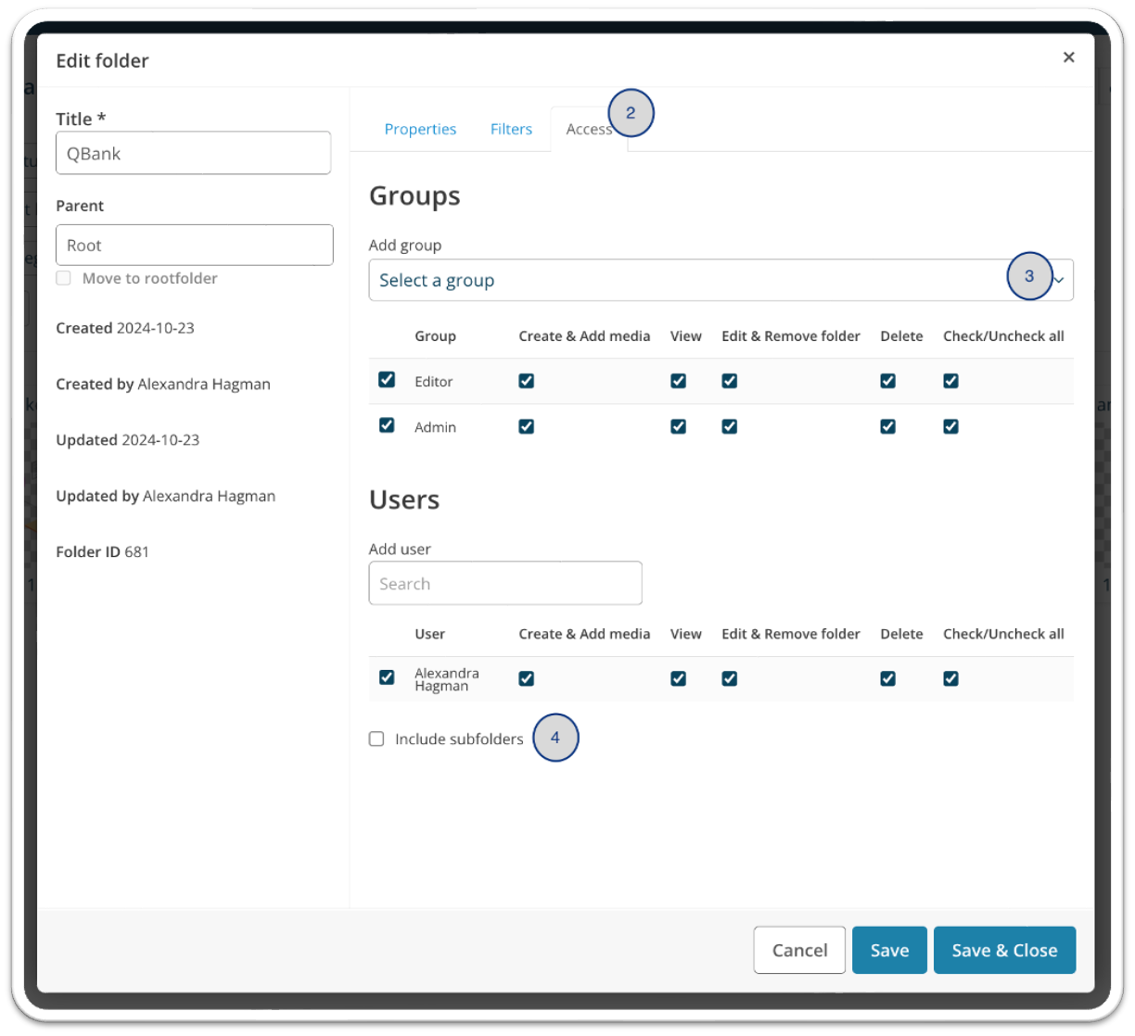The height and width of the screenshot is (1036, 1135).
Task: Click Created by Alexandra Hagman text
Action: click(163, 385)
